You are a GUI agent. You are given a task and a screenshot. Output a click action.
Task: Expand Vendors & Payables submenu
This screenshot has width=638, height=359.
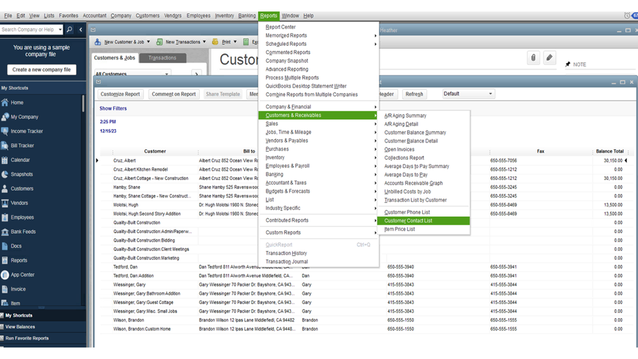319,141
